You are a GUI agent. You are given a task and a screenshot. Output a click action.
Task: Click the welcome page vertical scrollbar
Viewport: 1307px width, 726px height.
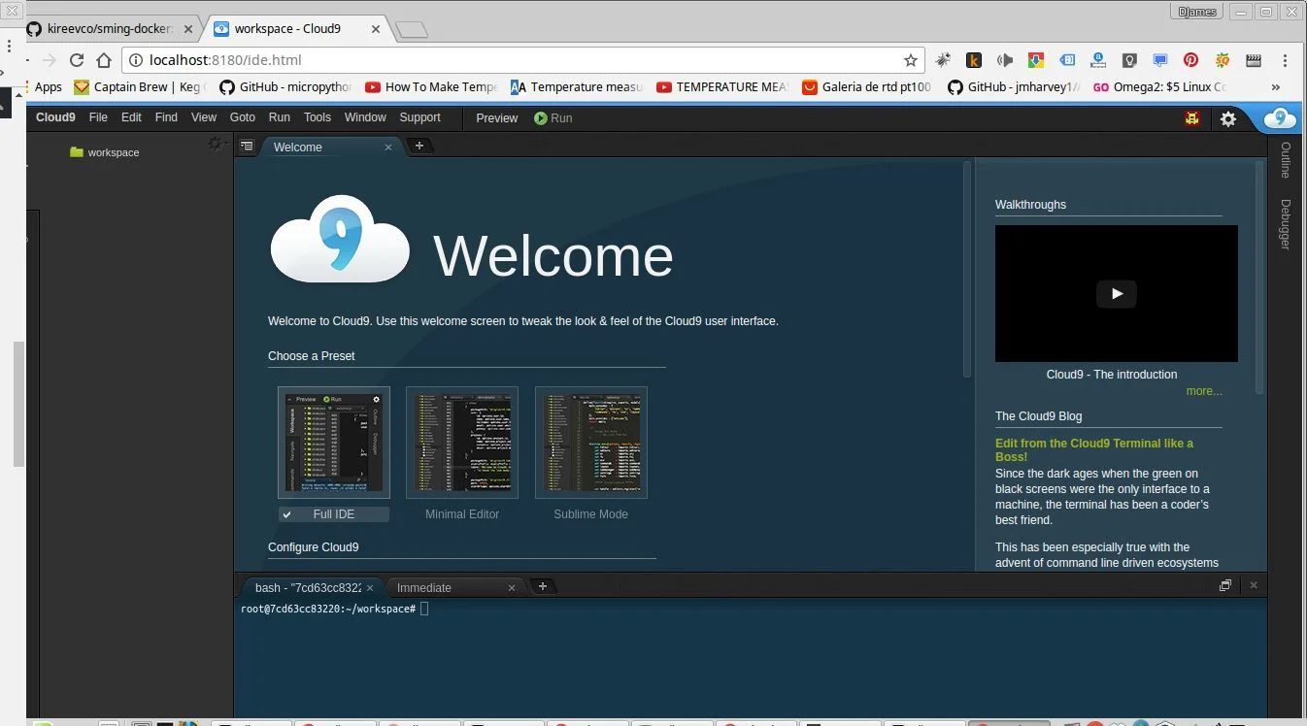pyautogui.click(x=967, y=270)
